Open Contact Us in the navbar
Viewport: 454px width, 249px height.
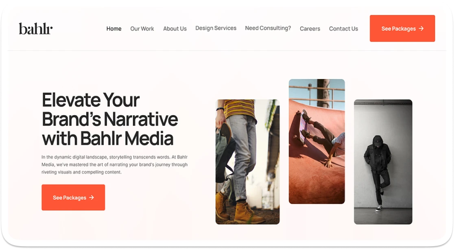pos(343,28)
